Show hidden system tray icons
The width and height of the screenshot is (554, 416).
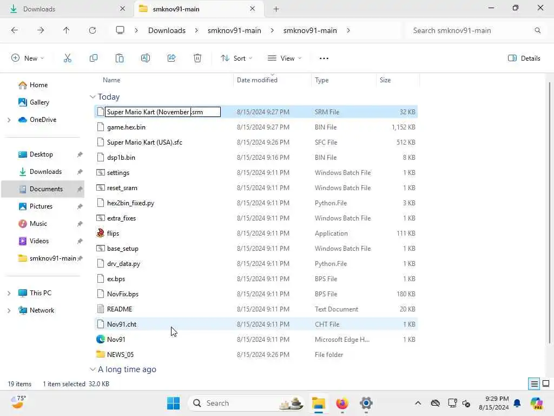click(418, 403)
